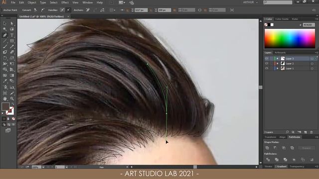Expand Layer 2 contents
The image size is (319, 179).
277,64
